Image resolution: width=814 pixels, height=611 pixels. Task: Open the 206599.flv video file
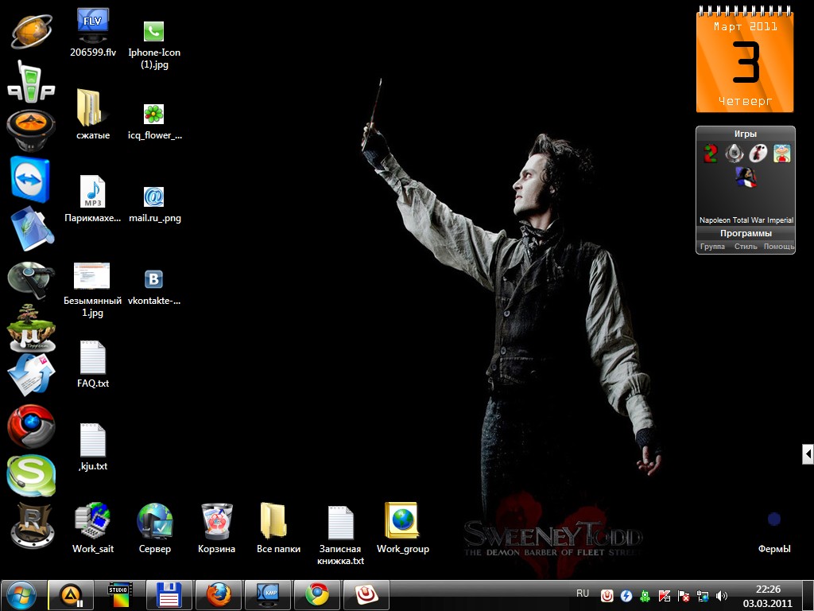point(93,27)
